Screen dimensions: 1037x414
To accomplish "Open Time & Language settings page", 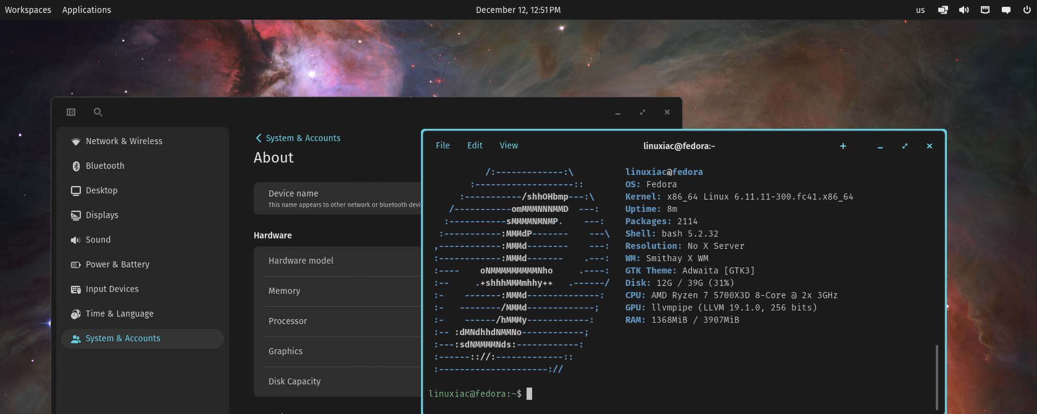I will click(x=142, y=314).
